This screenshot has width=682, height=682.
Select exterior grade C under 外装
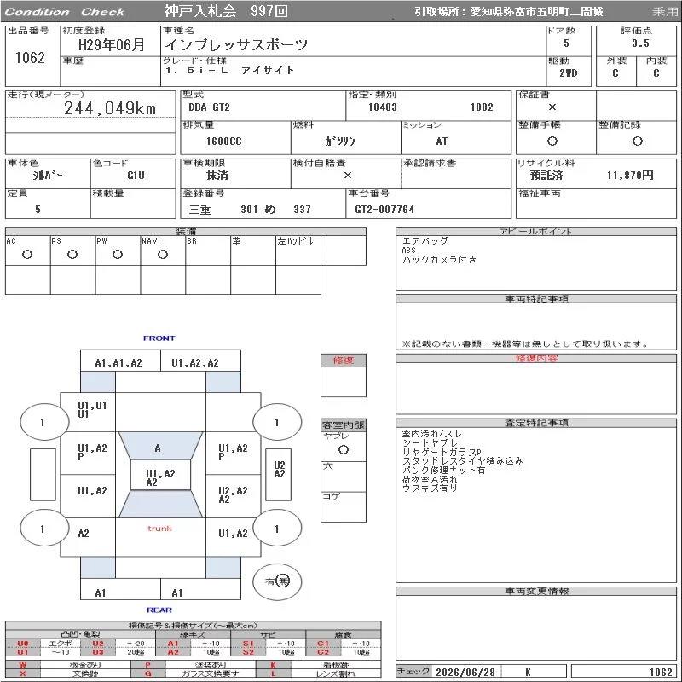pyautogui.click(x=615, y=73)
